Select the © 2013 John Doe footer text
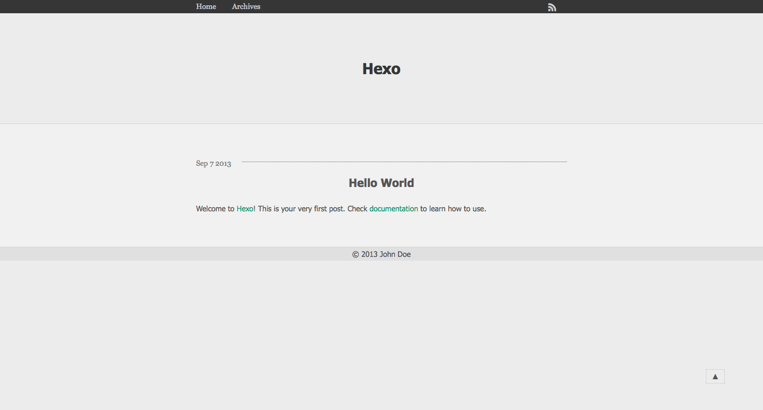The image size is (763, 410). point(381,254)
